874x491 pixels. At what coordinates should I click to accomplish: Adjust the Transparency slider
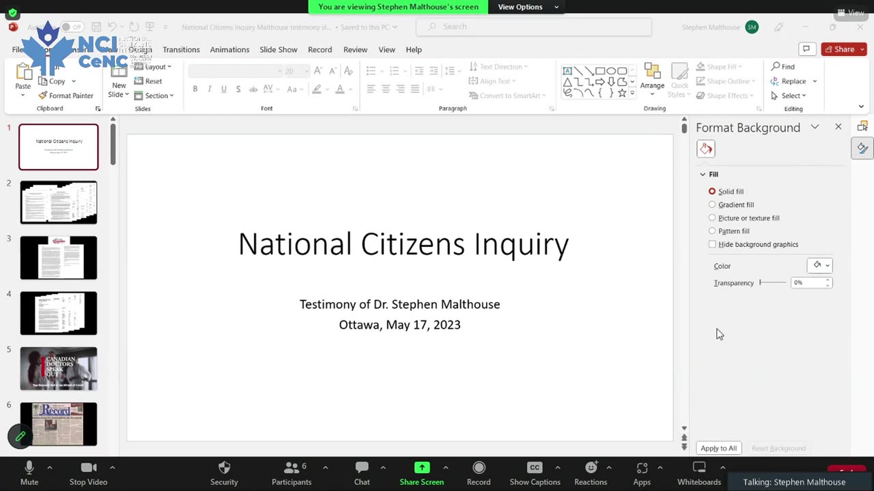[x=773, y=282]
